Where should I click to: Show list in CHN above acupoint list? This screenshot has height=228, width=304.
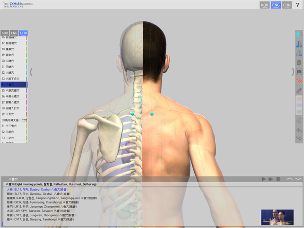click(23, 33)
